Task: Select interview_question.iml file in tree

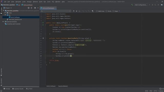Action: pyautogui.click(x=15, y=19)
